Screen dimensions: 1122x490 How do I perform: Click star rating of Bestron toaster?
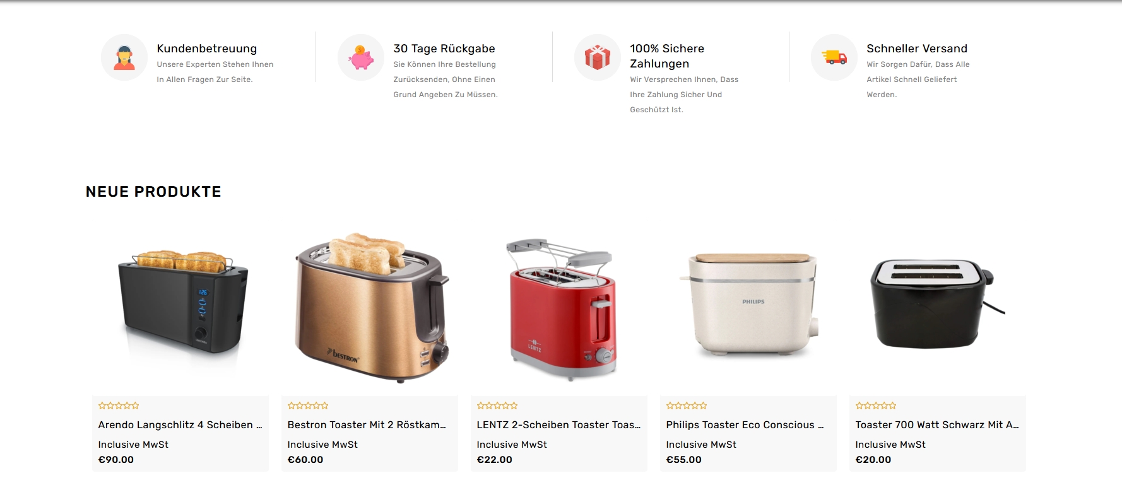point(308,405)
